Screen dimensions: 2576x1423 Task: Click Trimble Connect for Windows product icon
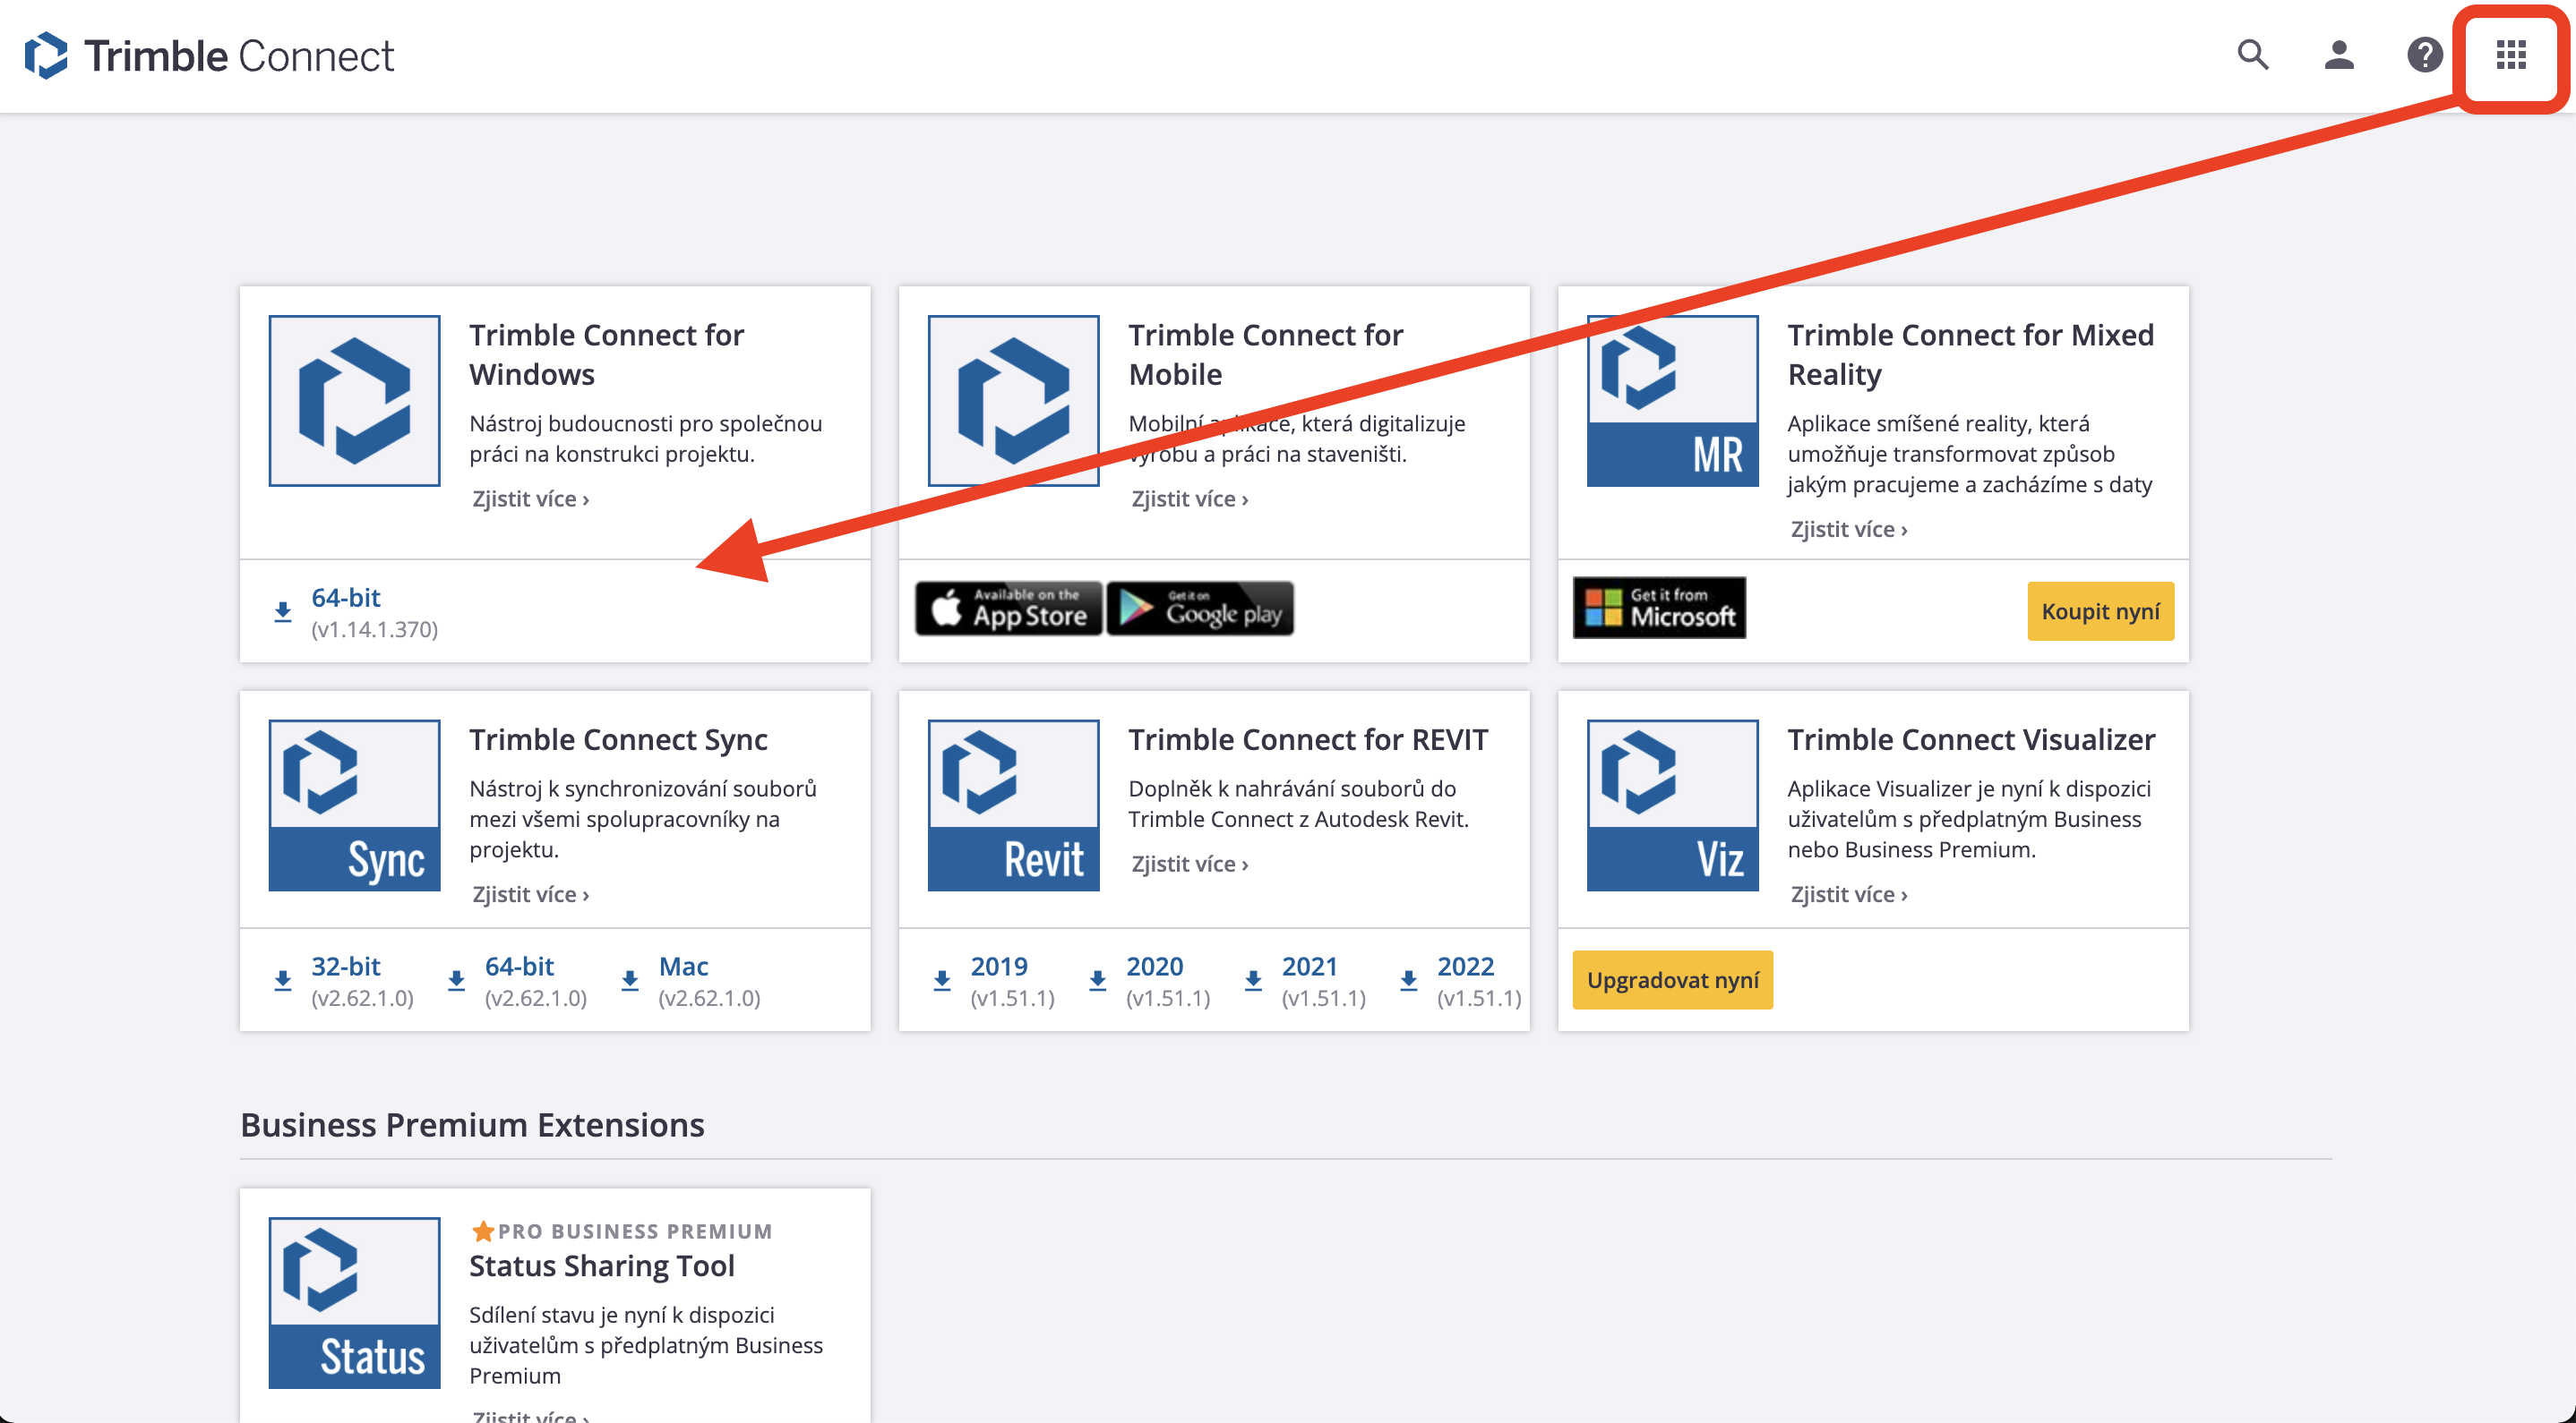point(354,401)
